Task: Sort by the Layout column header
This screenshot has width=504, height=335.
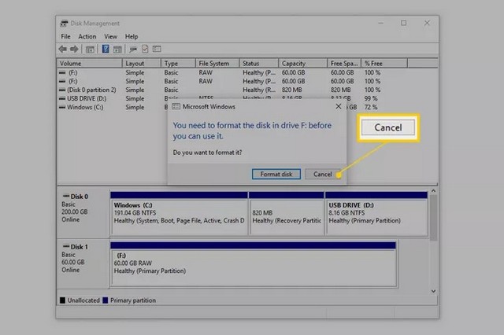Action: click(142, 63)
